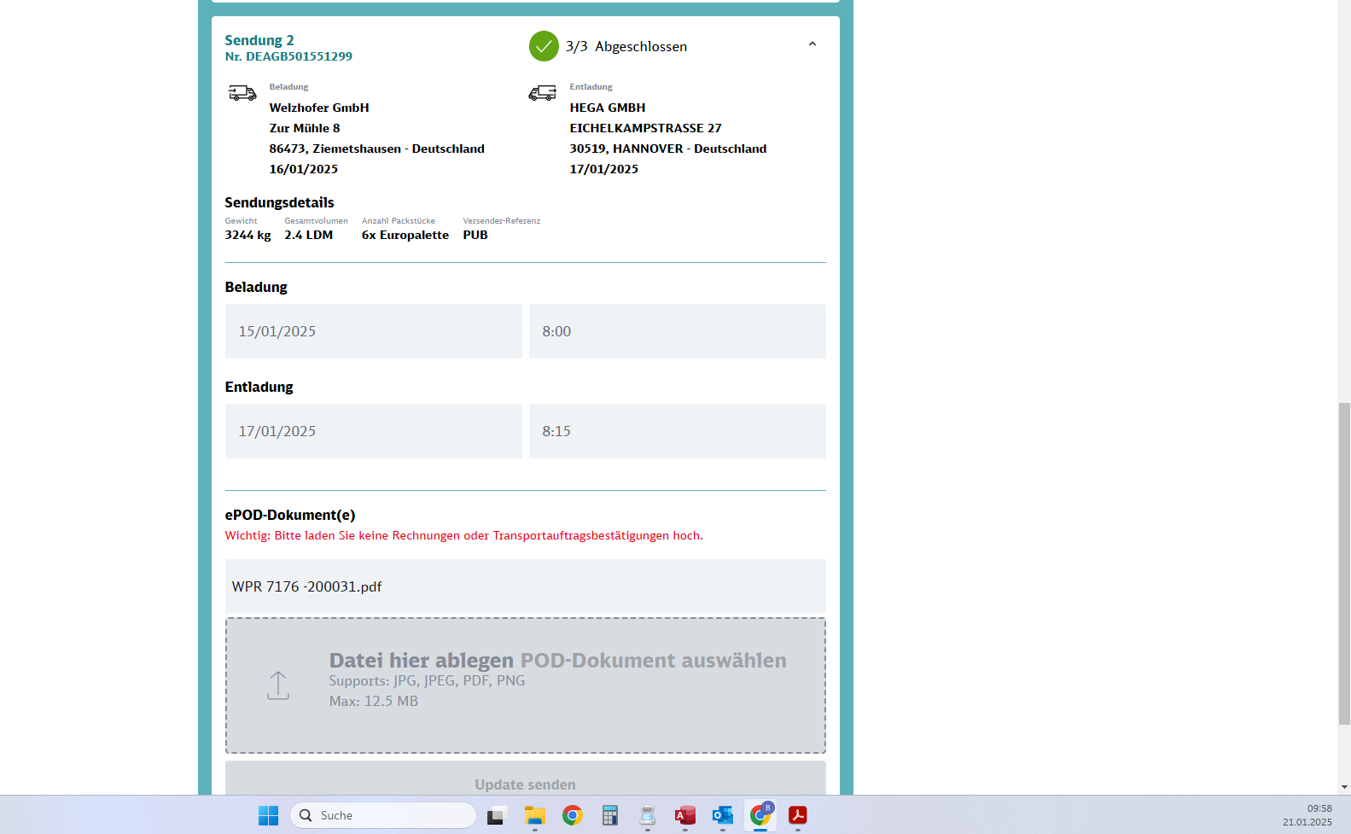Viewport: 1351px width, 834px height.
Task: Click the Entladung date field 17/01/2025
Action: 373,431
